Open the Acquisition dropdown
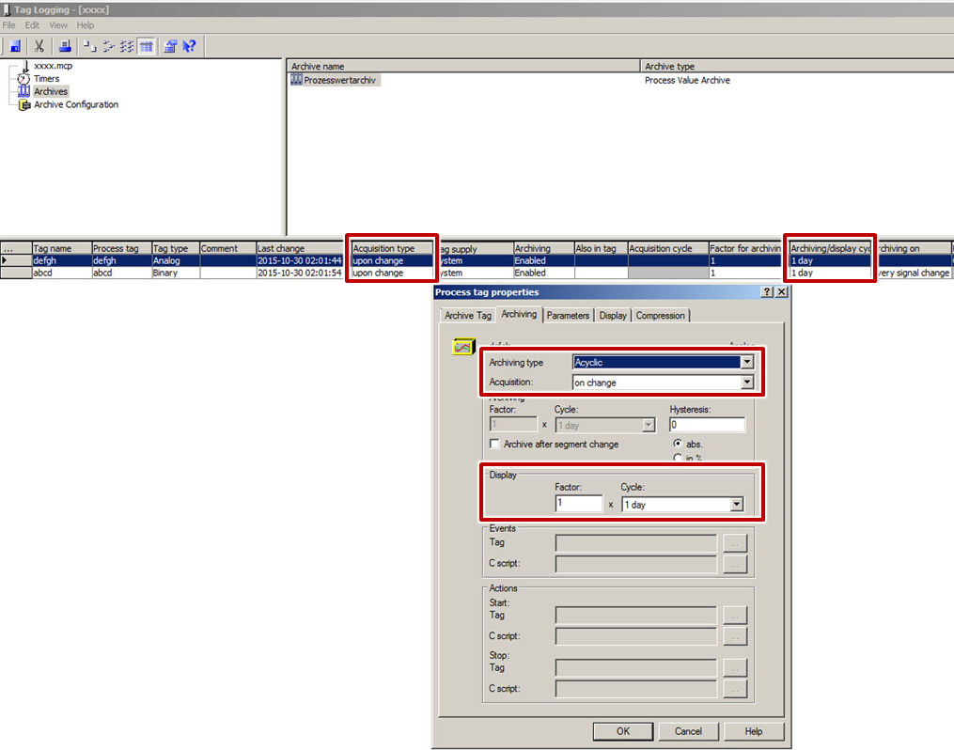954x750 pixels. pyautogui.click(x=747, y=383)
